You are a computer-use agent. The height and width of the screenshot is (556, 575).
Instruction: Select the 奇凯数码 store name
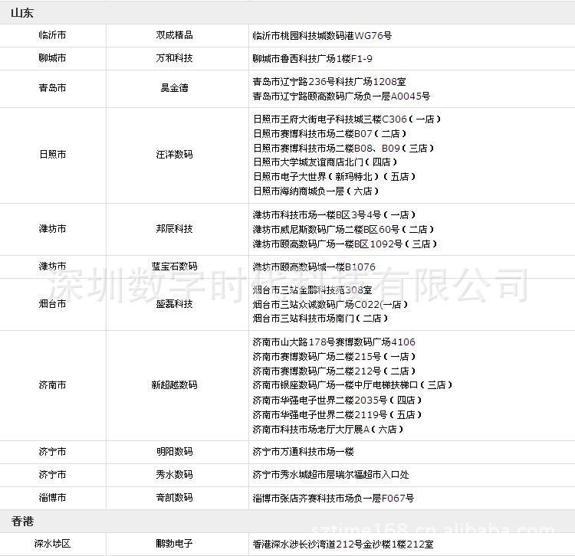point(174,498)
